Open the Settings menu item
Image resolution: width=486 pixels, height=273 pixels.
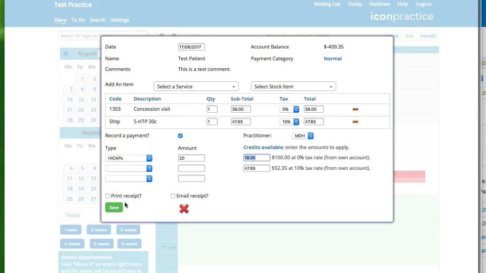(120, 20)
